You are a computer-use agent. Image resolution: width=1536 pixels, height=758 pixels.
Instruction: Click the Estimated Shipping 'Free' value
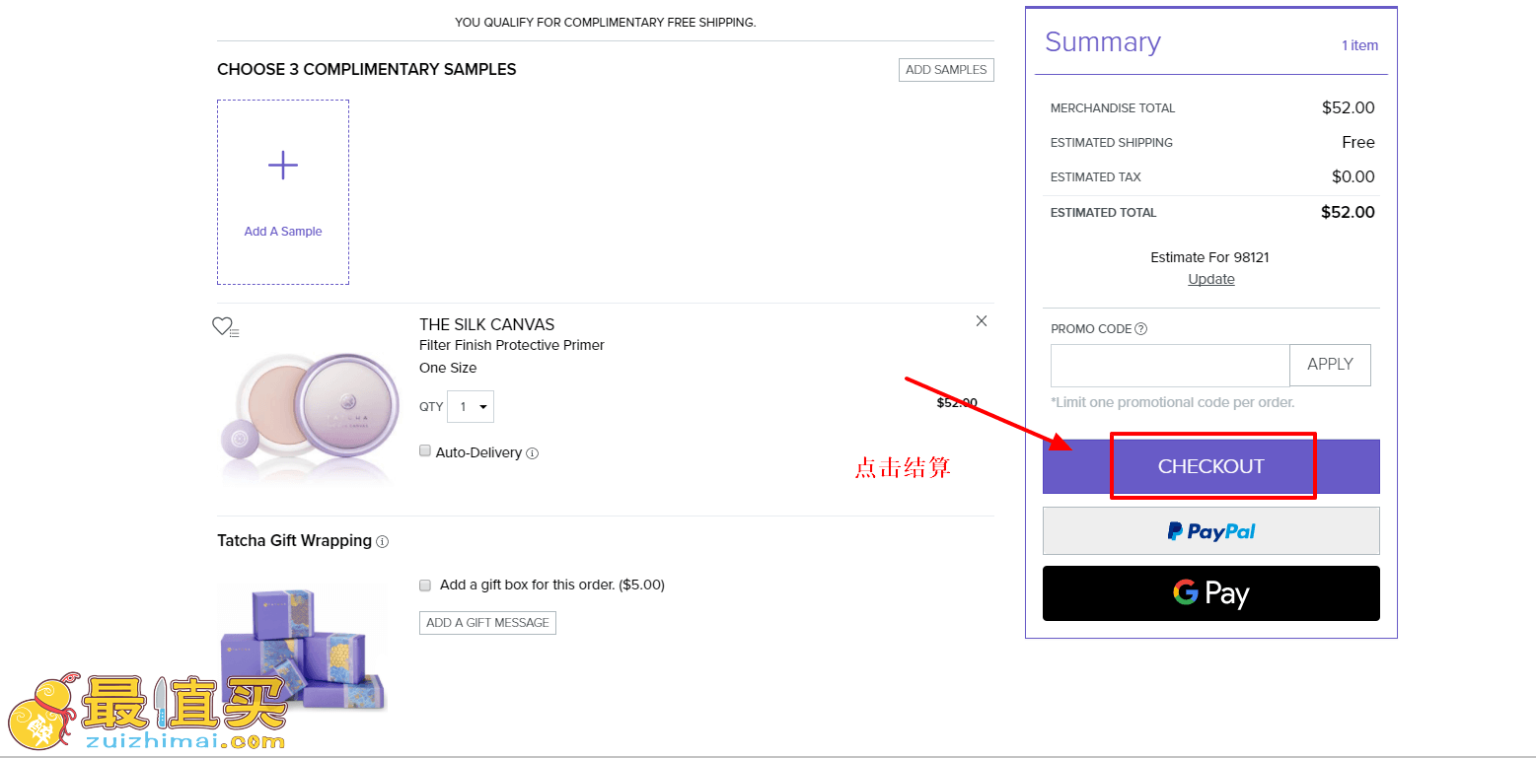coord(1358,142)
